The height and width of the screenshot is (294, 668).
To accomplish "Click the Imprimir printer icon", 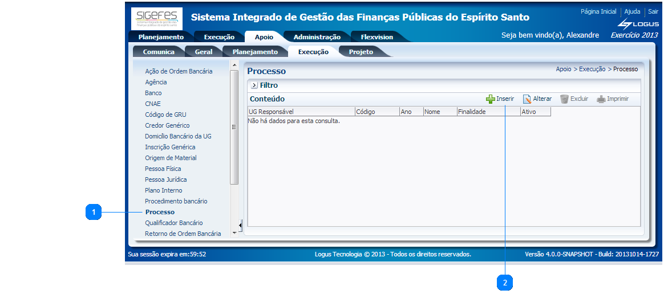I will click(x=601, y=99).
